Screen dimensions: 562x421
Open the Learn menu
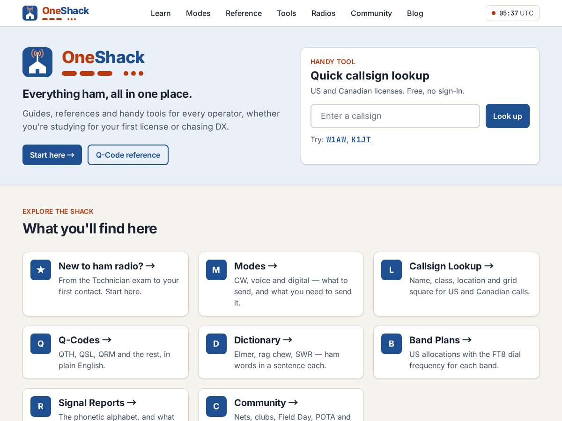pyautogui.click(x=161, y=13)
